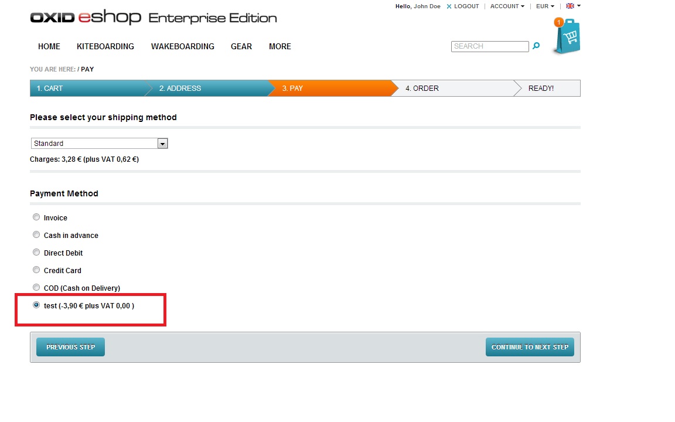This screenshot has width=675, height=422.
Task: Expand the Account dropdown menu
Action: [507, 6]
